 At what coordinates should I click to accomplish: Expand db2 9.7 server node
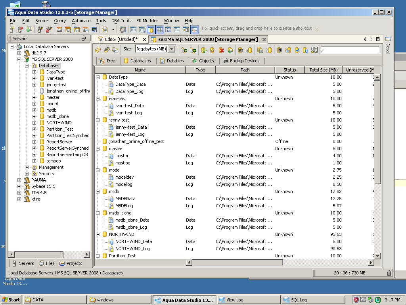(x=19, y=53)
